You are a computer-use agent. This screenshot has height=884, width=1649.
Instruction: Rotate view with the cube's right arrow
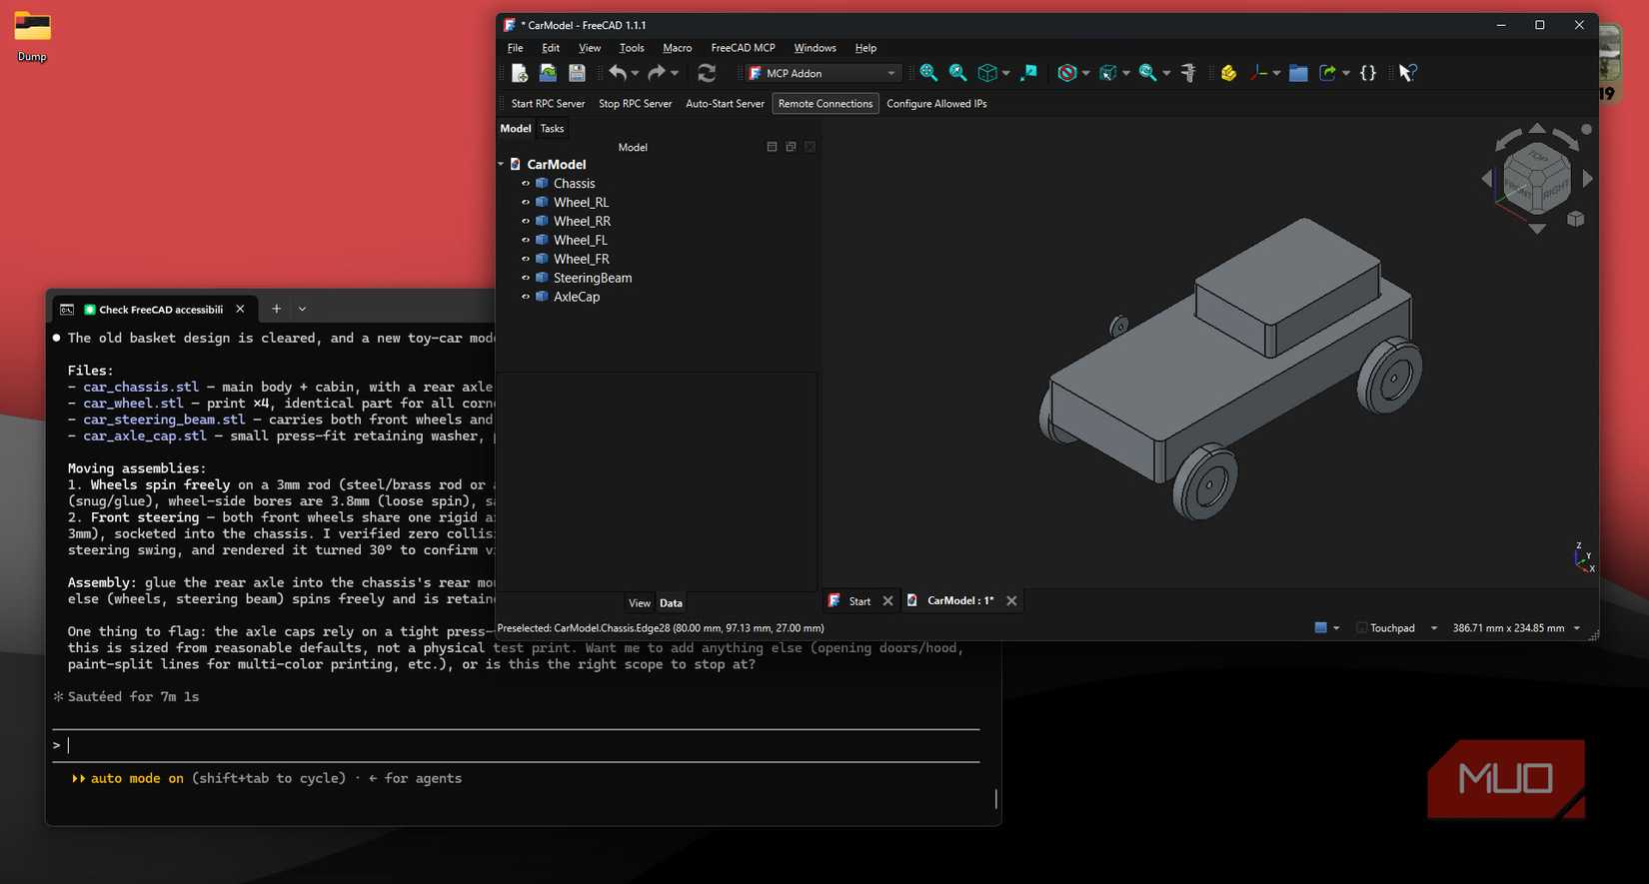click(x=1588, y=179)
